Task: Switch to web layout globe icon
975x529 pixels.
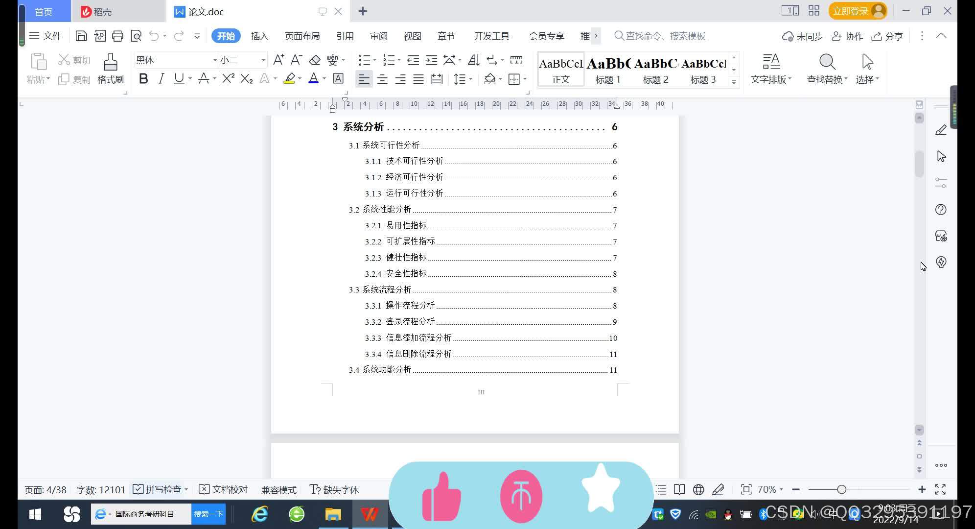Action: click(698, 489)
